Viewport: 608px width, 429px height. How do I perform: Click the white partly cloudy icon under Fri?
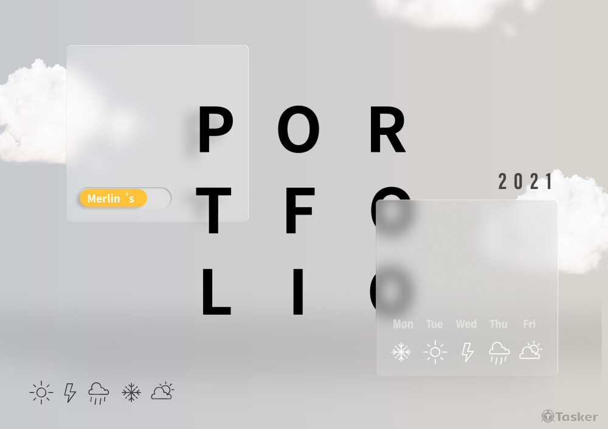click(x=531, y=351)
